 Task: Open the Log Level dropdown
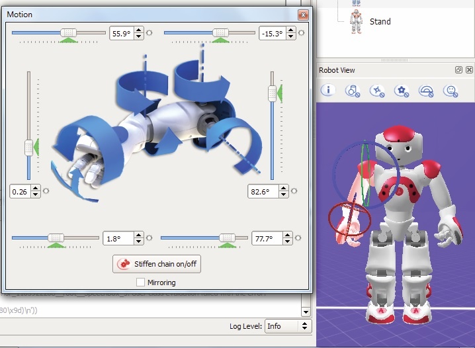(287, 326)
